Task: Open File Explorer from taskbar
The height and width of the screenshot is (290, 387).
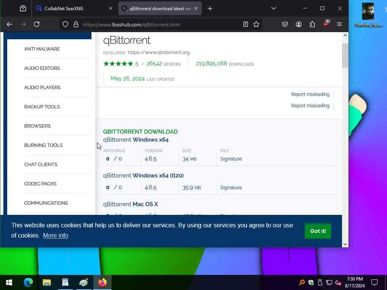Action: point(46,282)
